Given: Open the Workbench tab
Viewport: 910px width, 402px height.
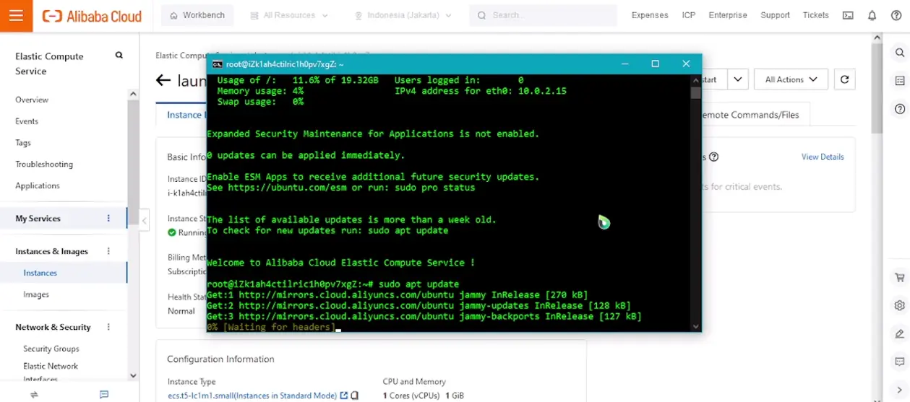Looking at the screenshot, I should coord(197,15).
